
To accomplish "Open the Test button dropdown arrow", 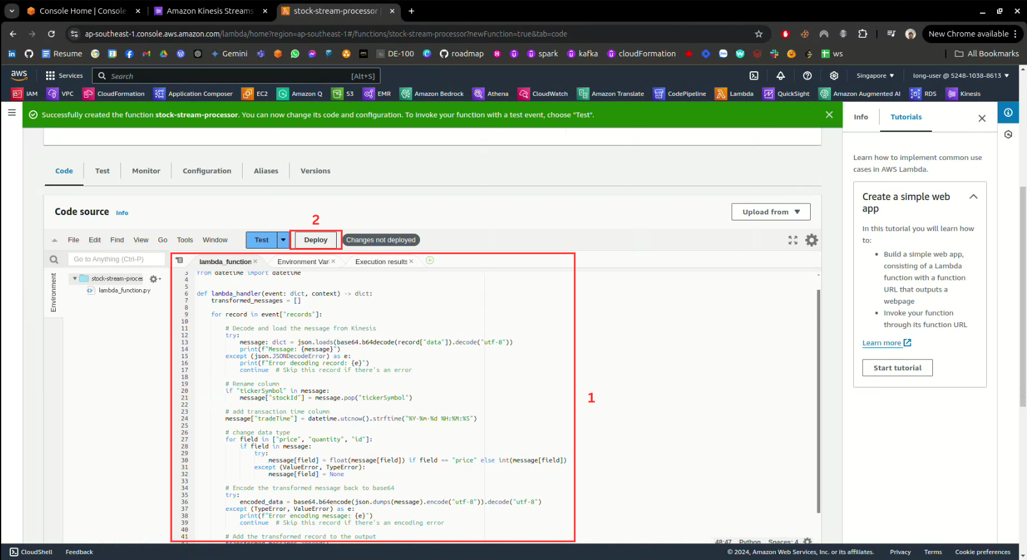I will (283, 240).
